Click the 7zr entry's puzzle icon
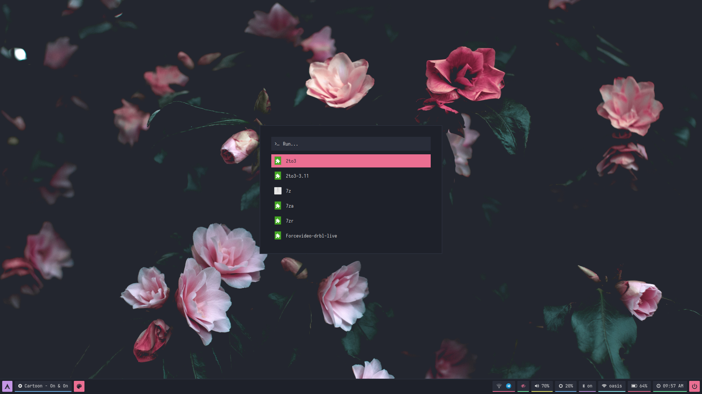702x394 pixels. point(278,221)
